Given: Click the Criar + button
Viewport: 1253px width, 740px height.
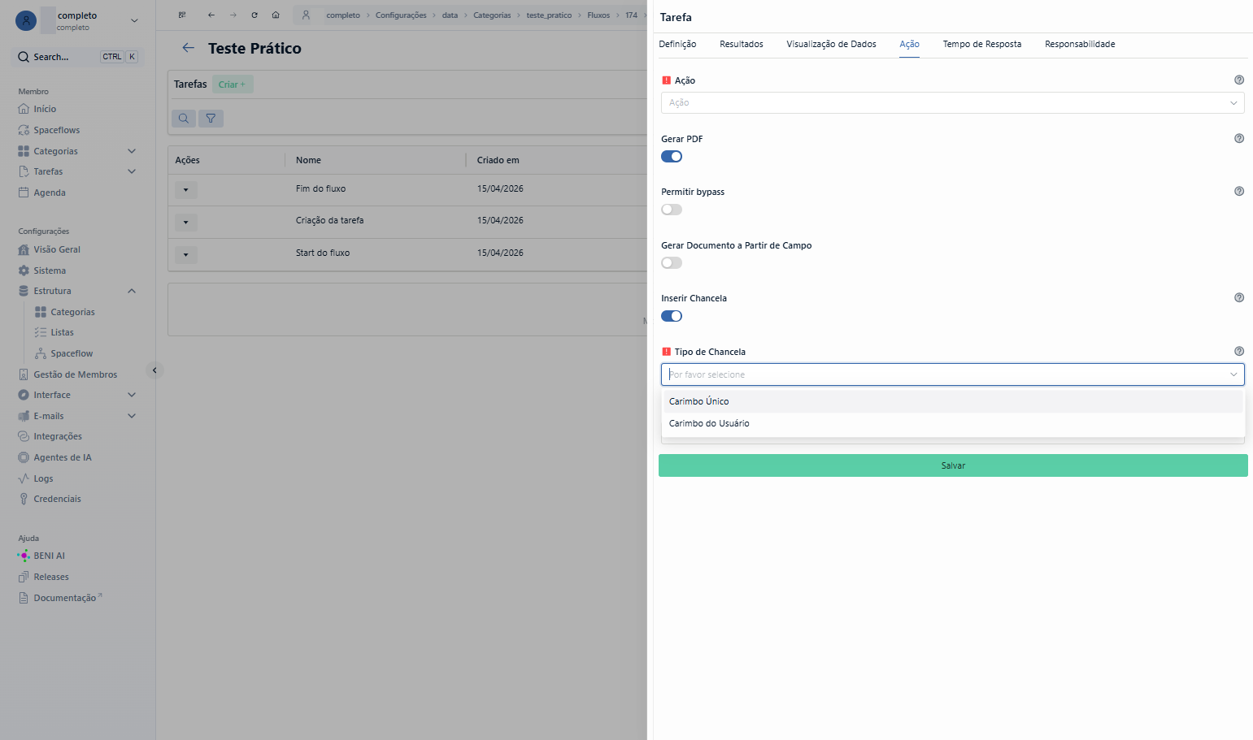Looking at the screenshot, I should pyautogui.click(x=233, y=84).
